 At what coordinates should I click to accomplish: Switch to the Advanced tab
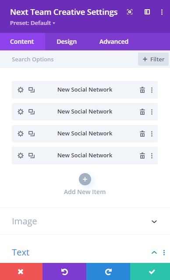pos(114,42)
